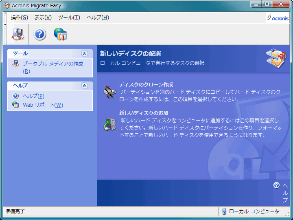
Task: Open the Web サポート(W) link
Action: click(x=43, y=105)
